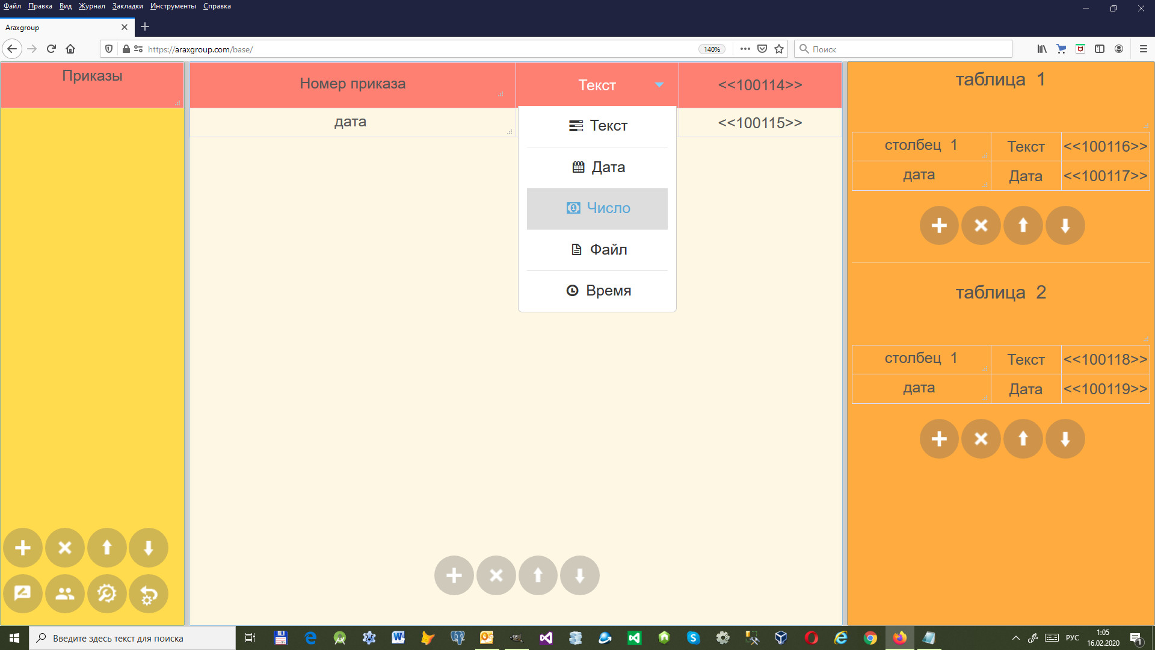This screenshot has height=650, width=1155.
Task: Click the add button in yellow Приказы panel
Action: 23,548
